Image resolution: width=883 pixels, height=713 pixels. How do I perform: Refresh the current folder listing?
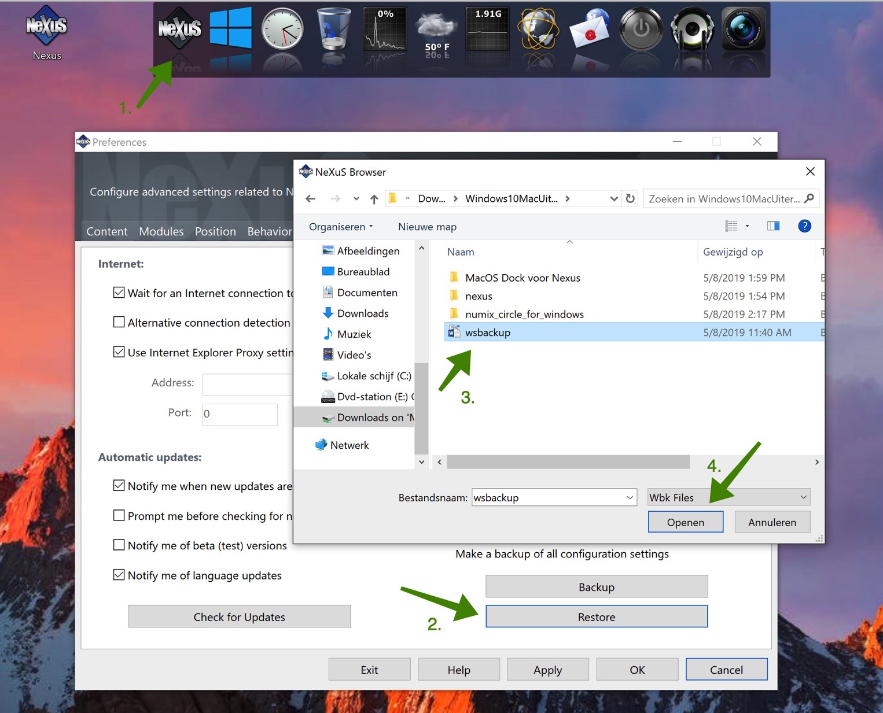[630, 198]
